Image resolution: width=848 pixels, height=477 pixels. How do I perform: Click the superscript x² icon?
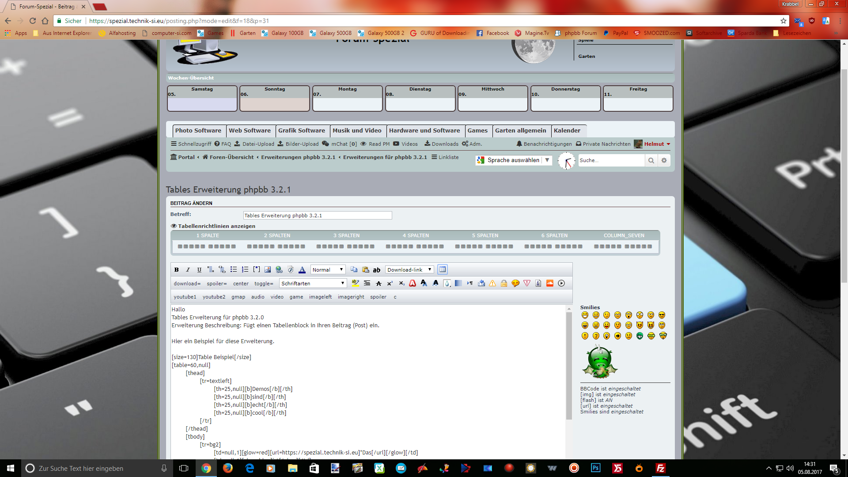390,284
